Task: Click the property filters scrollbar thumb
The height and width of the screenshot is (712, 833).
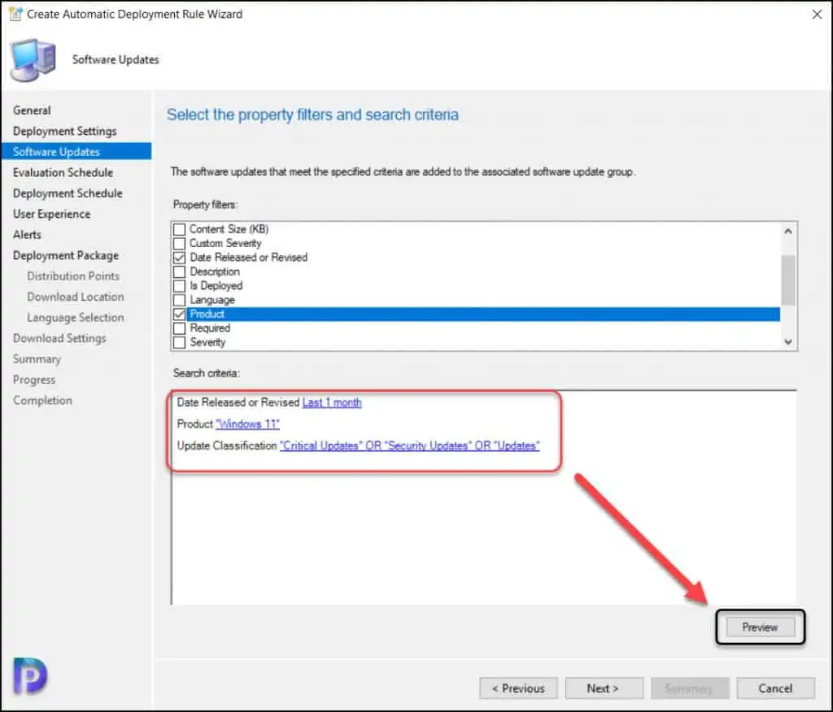Action: [x=787, y=279]
